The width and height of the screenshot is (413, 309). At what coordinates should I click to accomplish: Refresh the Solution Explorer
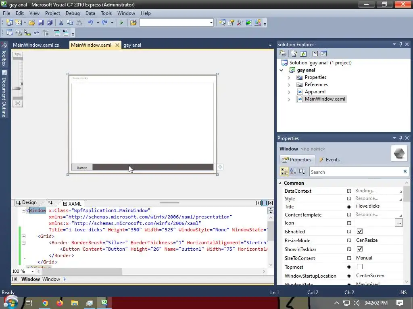pos(303,54)
